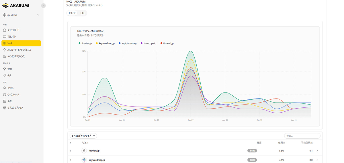Open the タグ tag icon
This screenshot has width=344, height=163.
pos(4,76)
